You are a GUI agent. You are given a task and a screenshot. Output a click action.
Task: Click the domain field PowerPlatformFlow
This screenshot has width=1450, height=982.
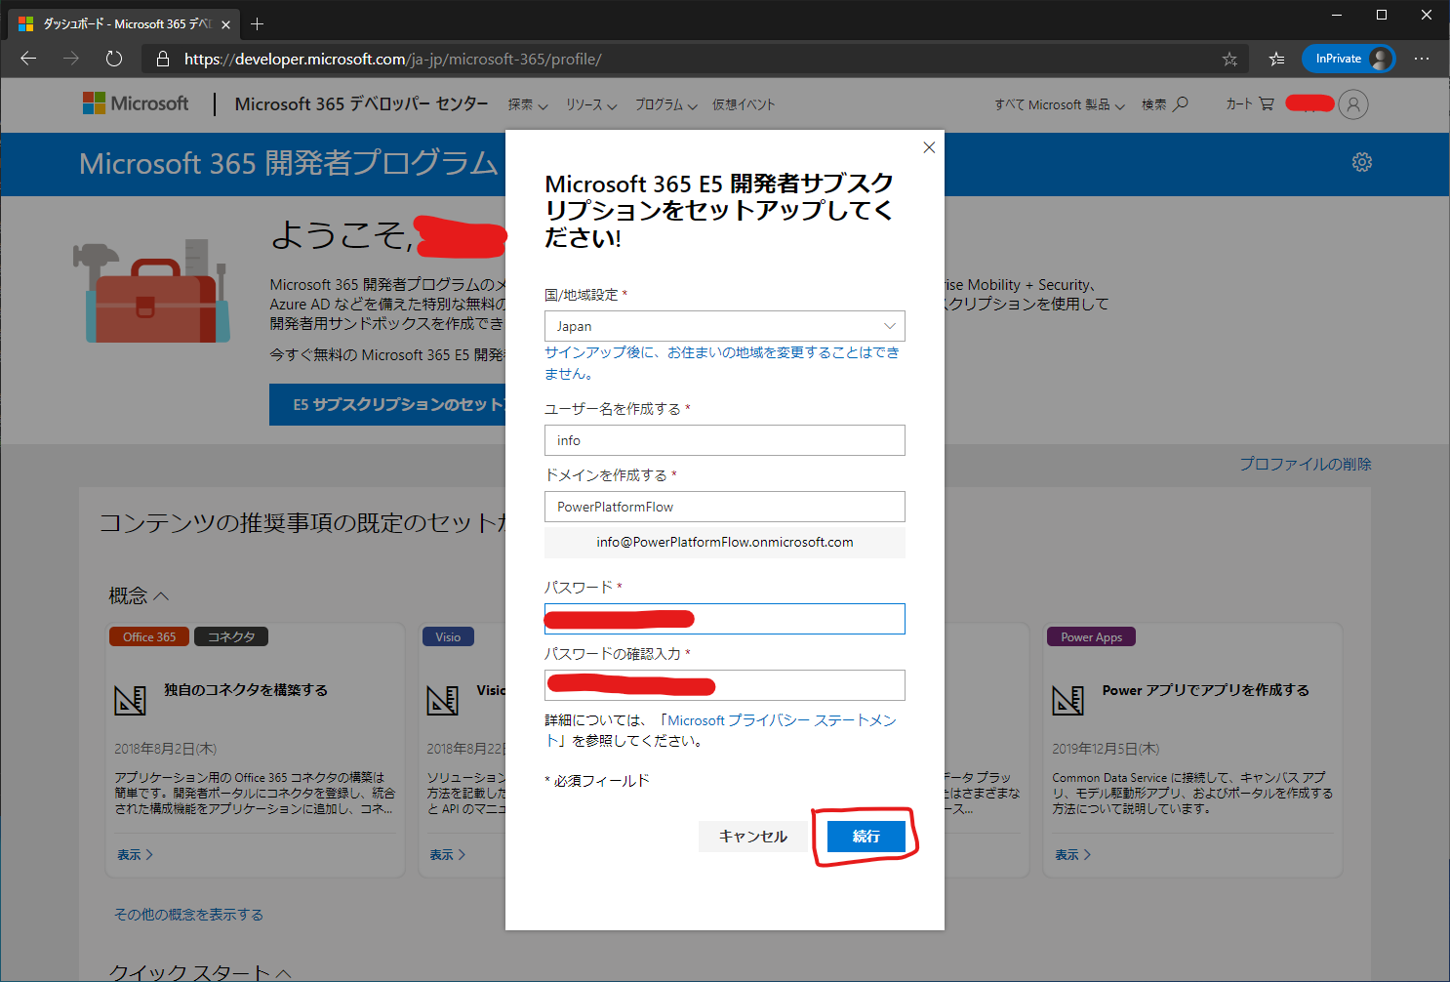(x=725, y=507)
